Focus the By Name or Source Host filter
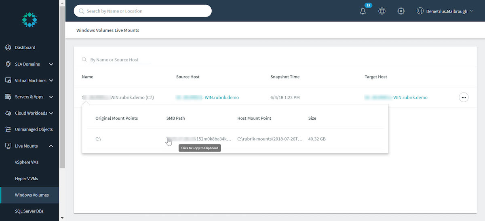This screenshot has height=221, width=485. tap(120, 60)
